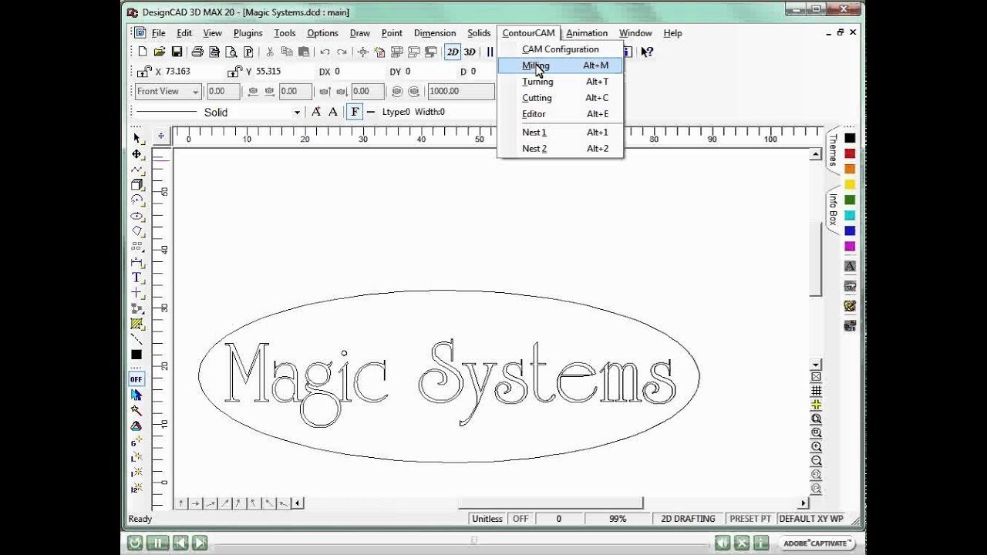Click Unitless in status bar
987x555 pixels.
tap(487, 519)
